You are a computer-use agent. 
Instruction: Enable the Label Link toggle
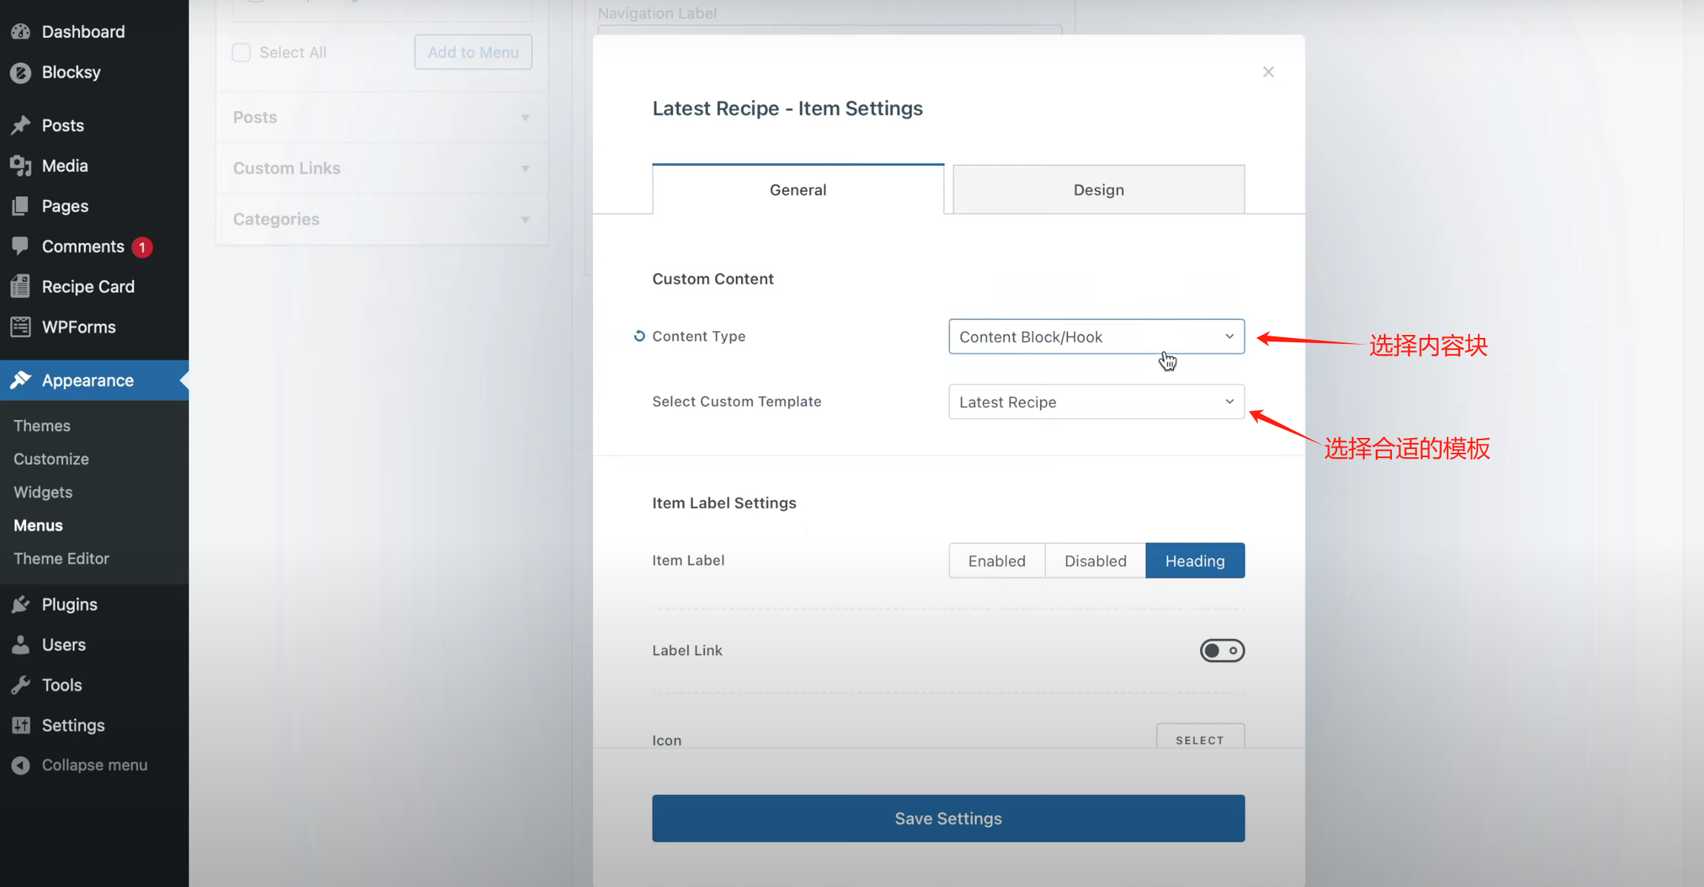tap(1221, 650)
